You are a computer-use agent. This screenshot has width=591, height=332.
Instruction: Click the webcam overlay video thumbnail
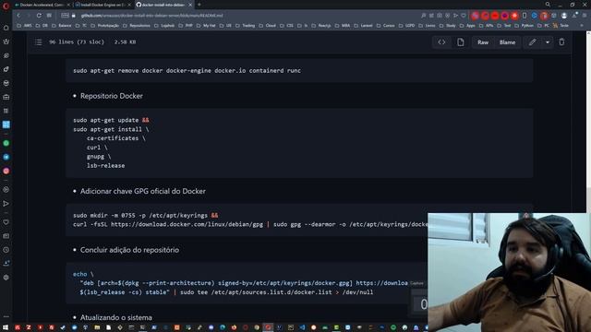(509, 272)
